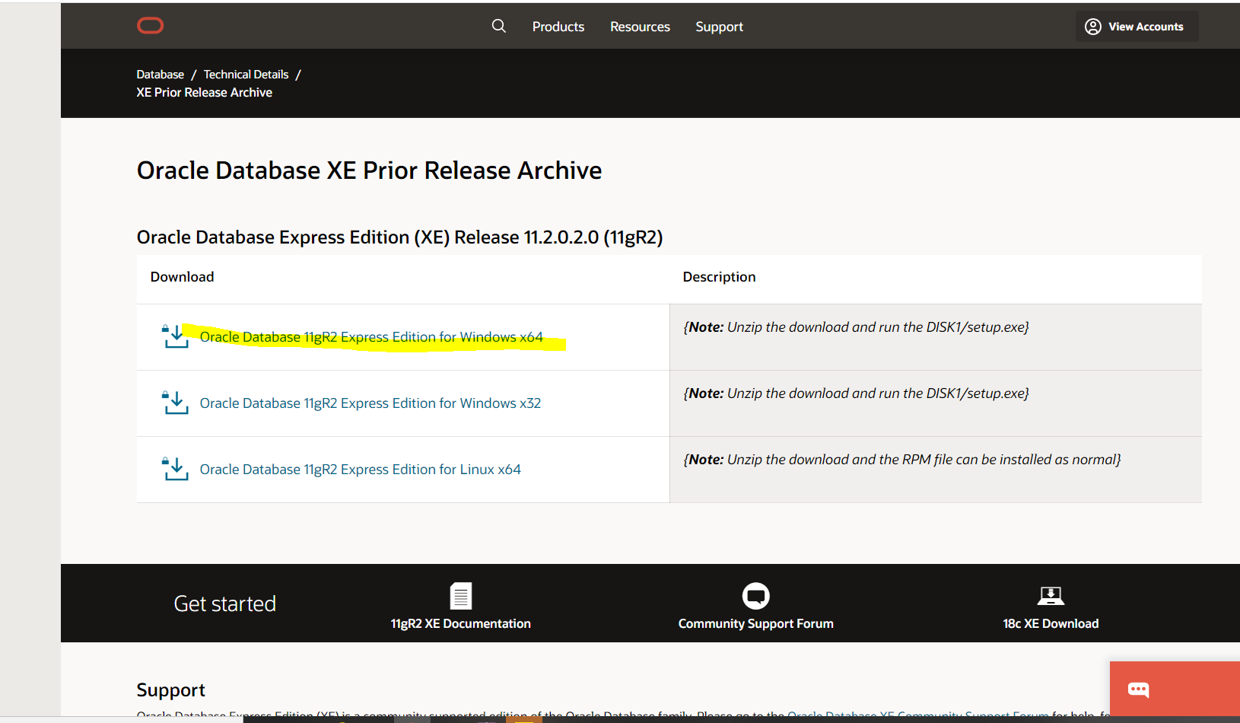The width and height of the screenshot is (1240, 723).
Task: Open the search magnifier icon
Action: coord(499,26)
